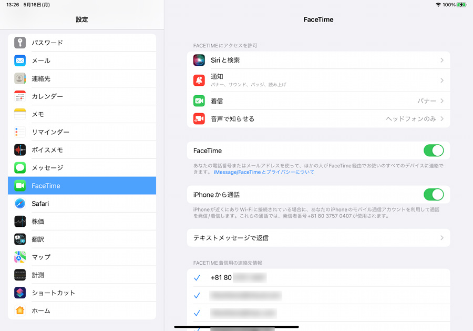Open the Safari compass icon
Image resolution: width=473 pixels, height=331 pixels.
tap(20, 204)
